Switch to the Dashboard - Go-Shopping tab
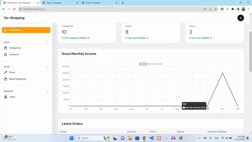252x142 pixels. coord(19,3)
